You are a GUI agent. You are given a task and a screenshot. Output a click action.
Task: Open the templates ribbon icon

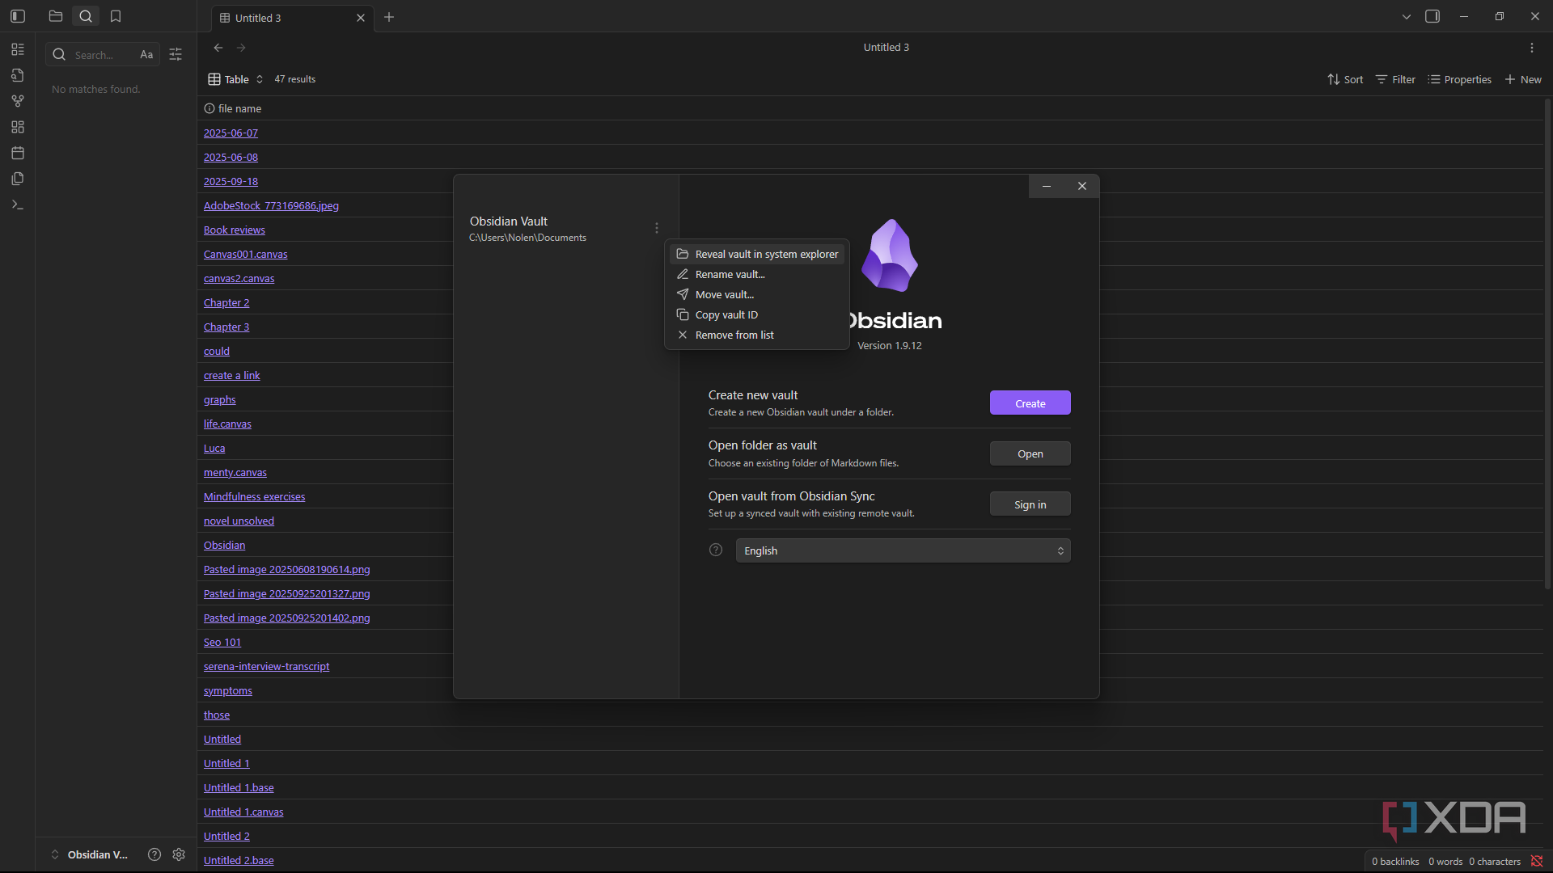(18, 179)
